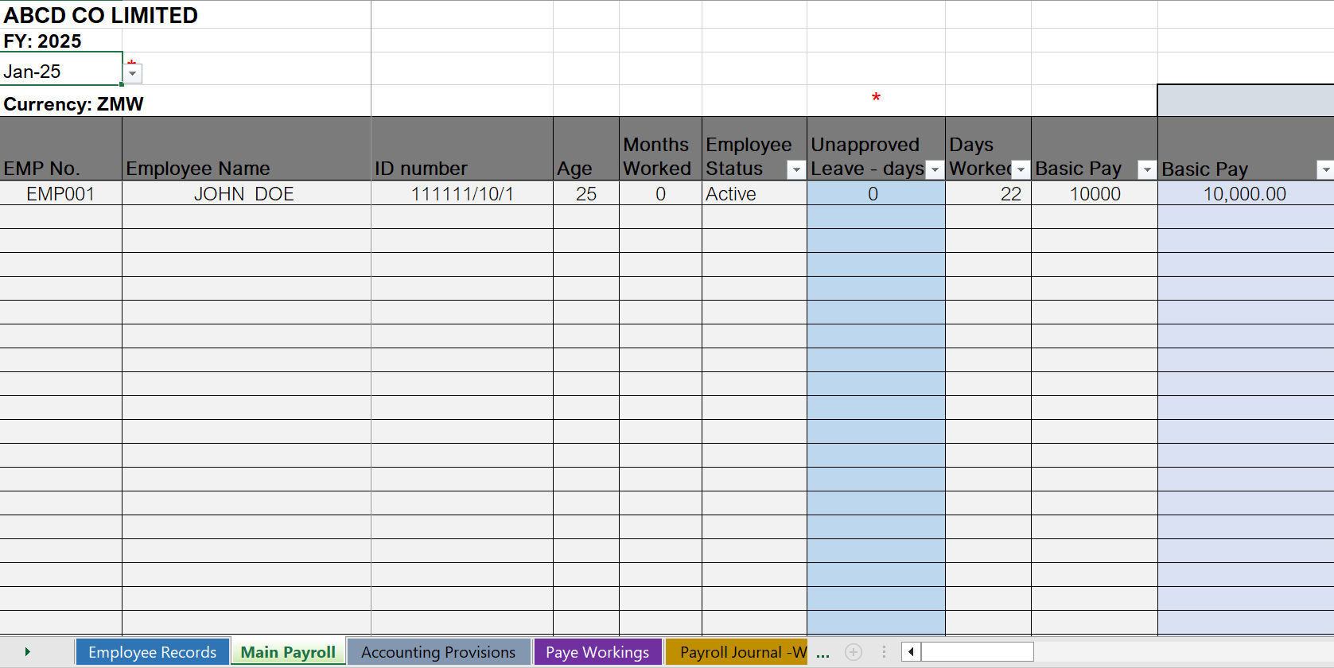
Task: Click the horizontal scrollbar left arrow
Action: coord(911,652)
